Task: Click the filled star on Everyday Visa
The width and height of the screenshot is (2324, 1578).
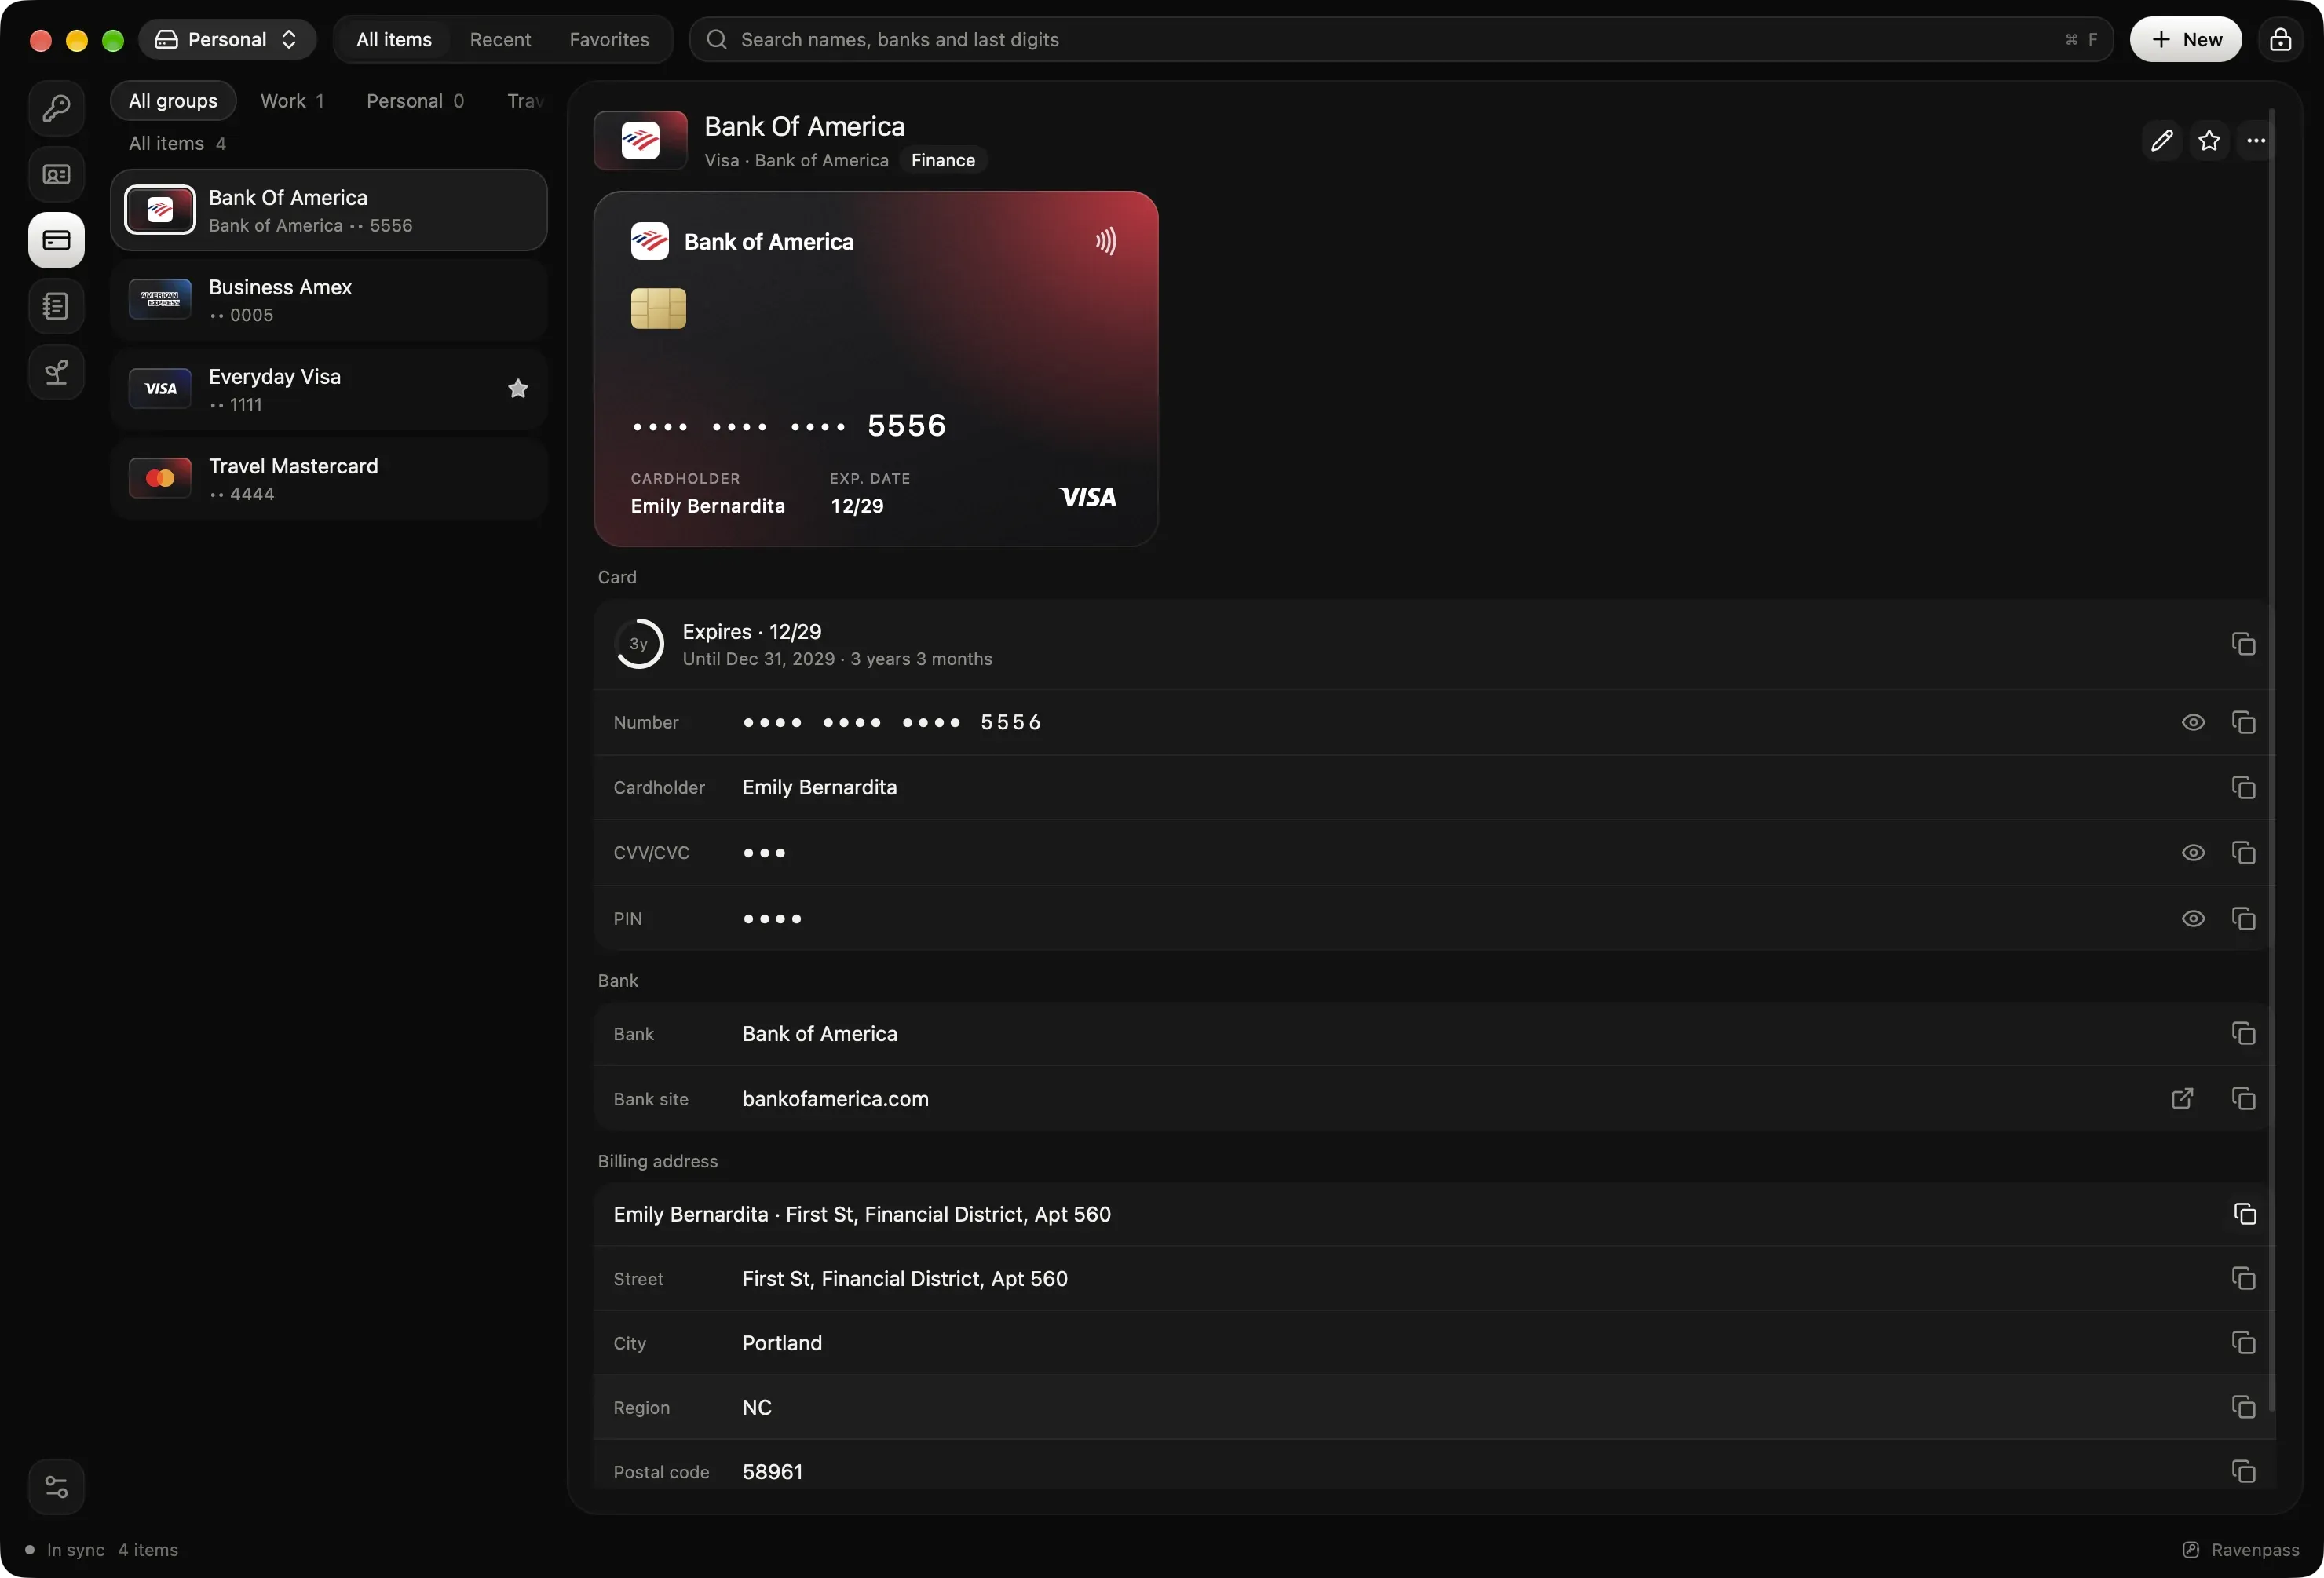Action: [518, 389]
